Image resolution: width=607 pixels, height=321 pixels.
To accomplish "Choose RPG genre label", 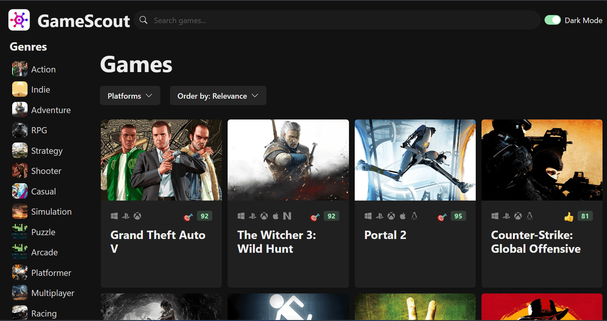I will point(39,130).
